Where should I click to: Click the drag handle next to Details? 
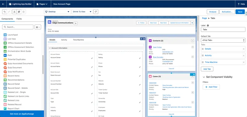(203, 49)
